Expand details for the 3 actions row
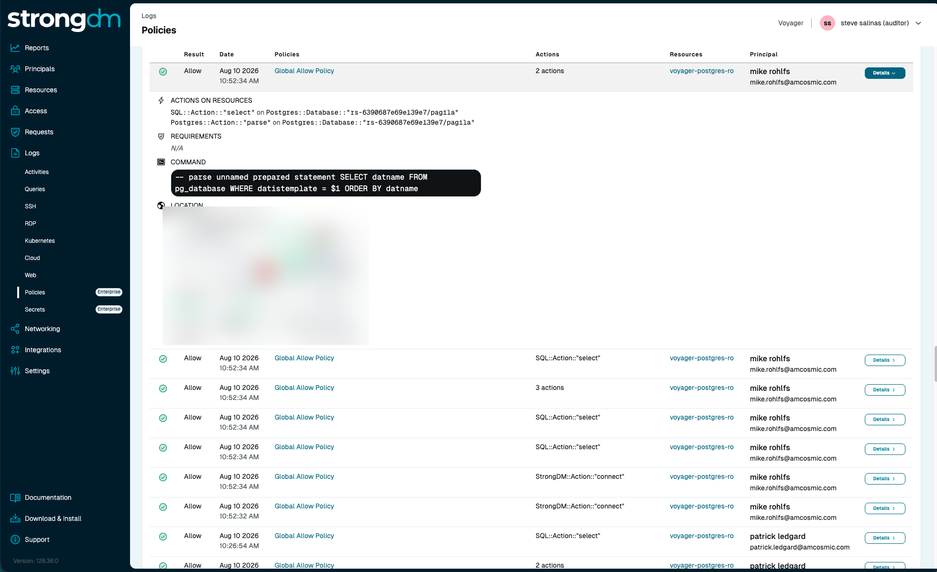The width and height of the screenshot is (937, 572). [885, 390]
